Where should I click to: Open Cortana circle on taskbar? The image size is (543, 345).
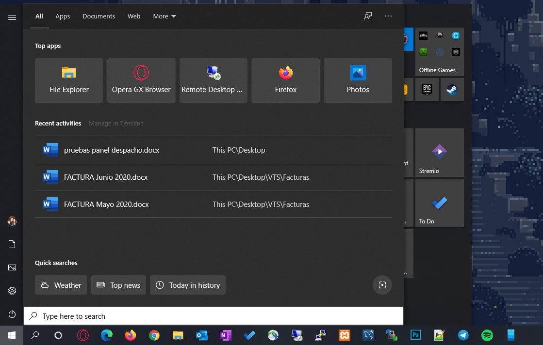coord(58,335)
